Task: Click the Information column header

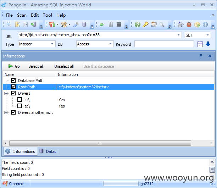Action: pos(135,74)
